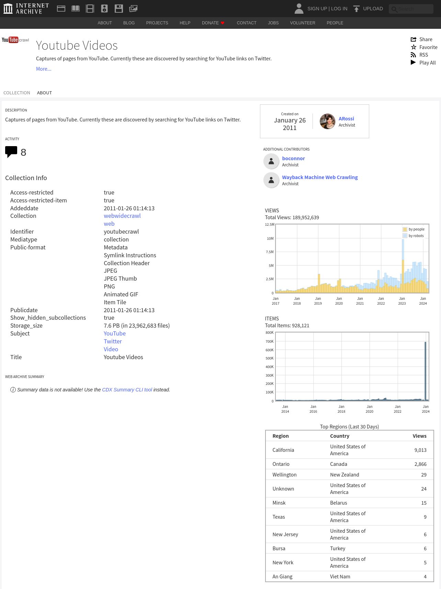
Task: Open the Web (Wayback) media icon
Action: pyautogui.click(x=61, y=9)
